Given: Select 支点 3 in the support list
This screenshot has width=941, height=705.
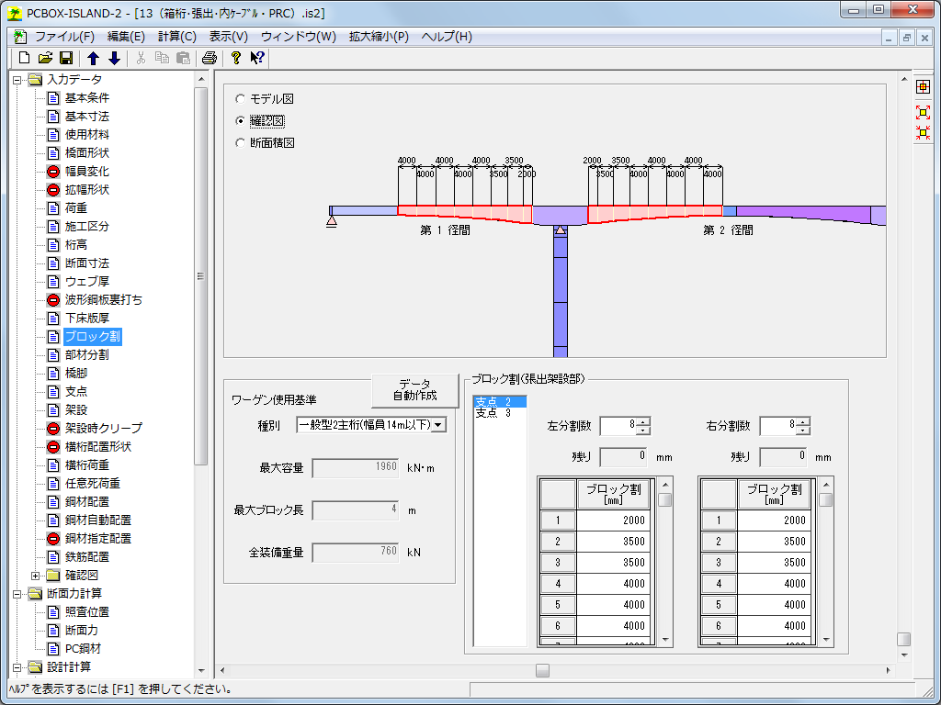Looking at the screenshot, I should (x=493, y=414).
